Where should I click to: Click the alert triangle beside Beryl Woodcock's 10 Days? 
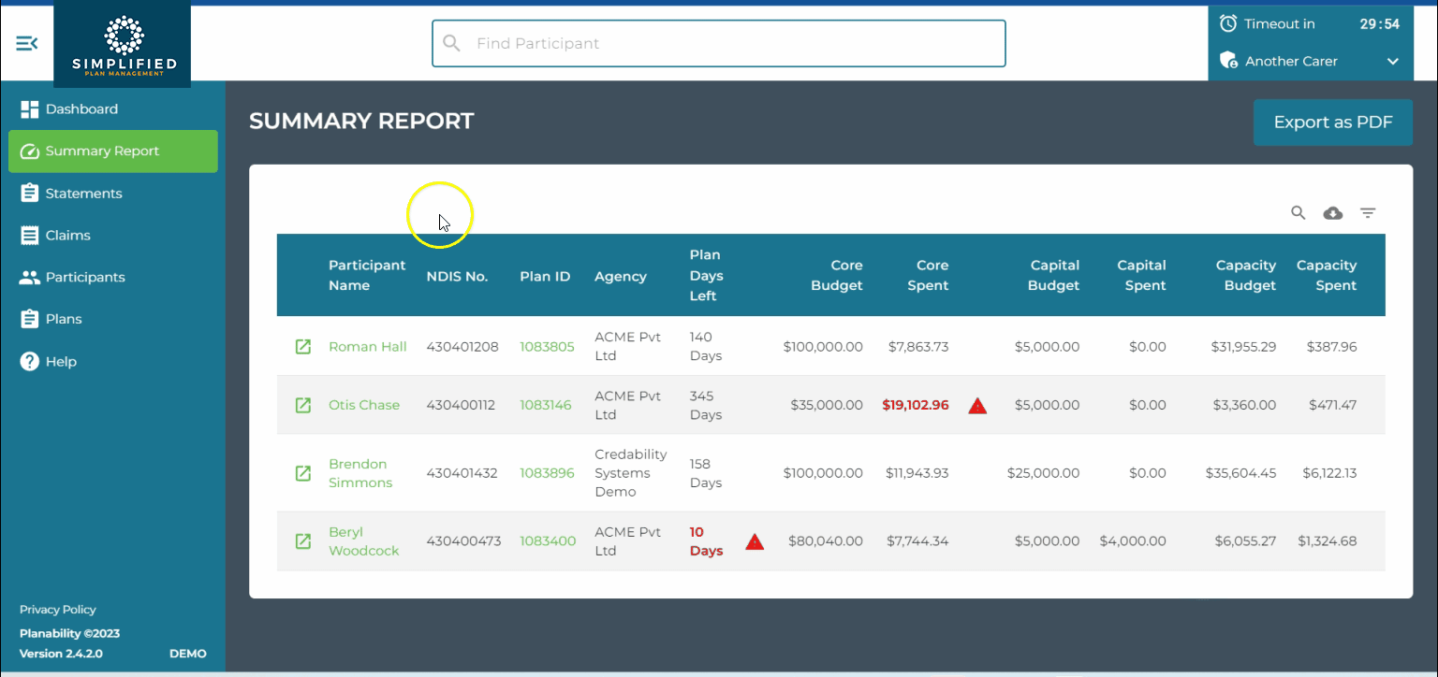(755, 541)
